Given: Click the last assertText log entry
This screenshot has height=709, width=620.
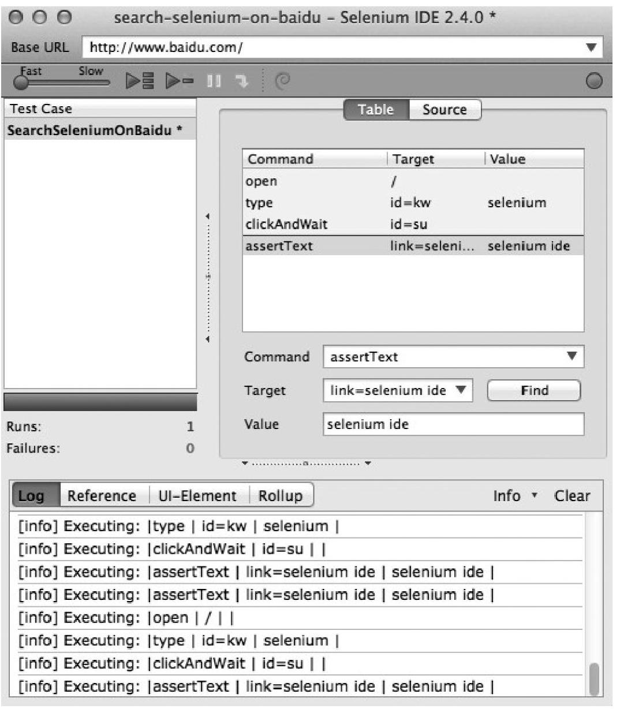Looking at the screenshot, I should click(x=300, y=686).
